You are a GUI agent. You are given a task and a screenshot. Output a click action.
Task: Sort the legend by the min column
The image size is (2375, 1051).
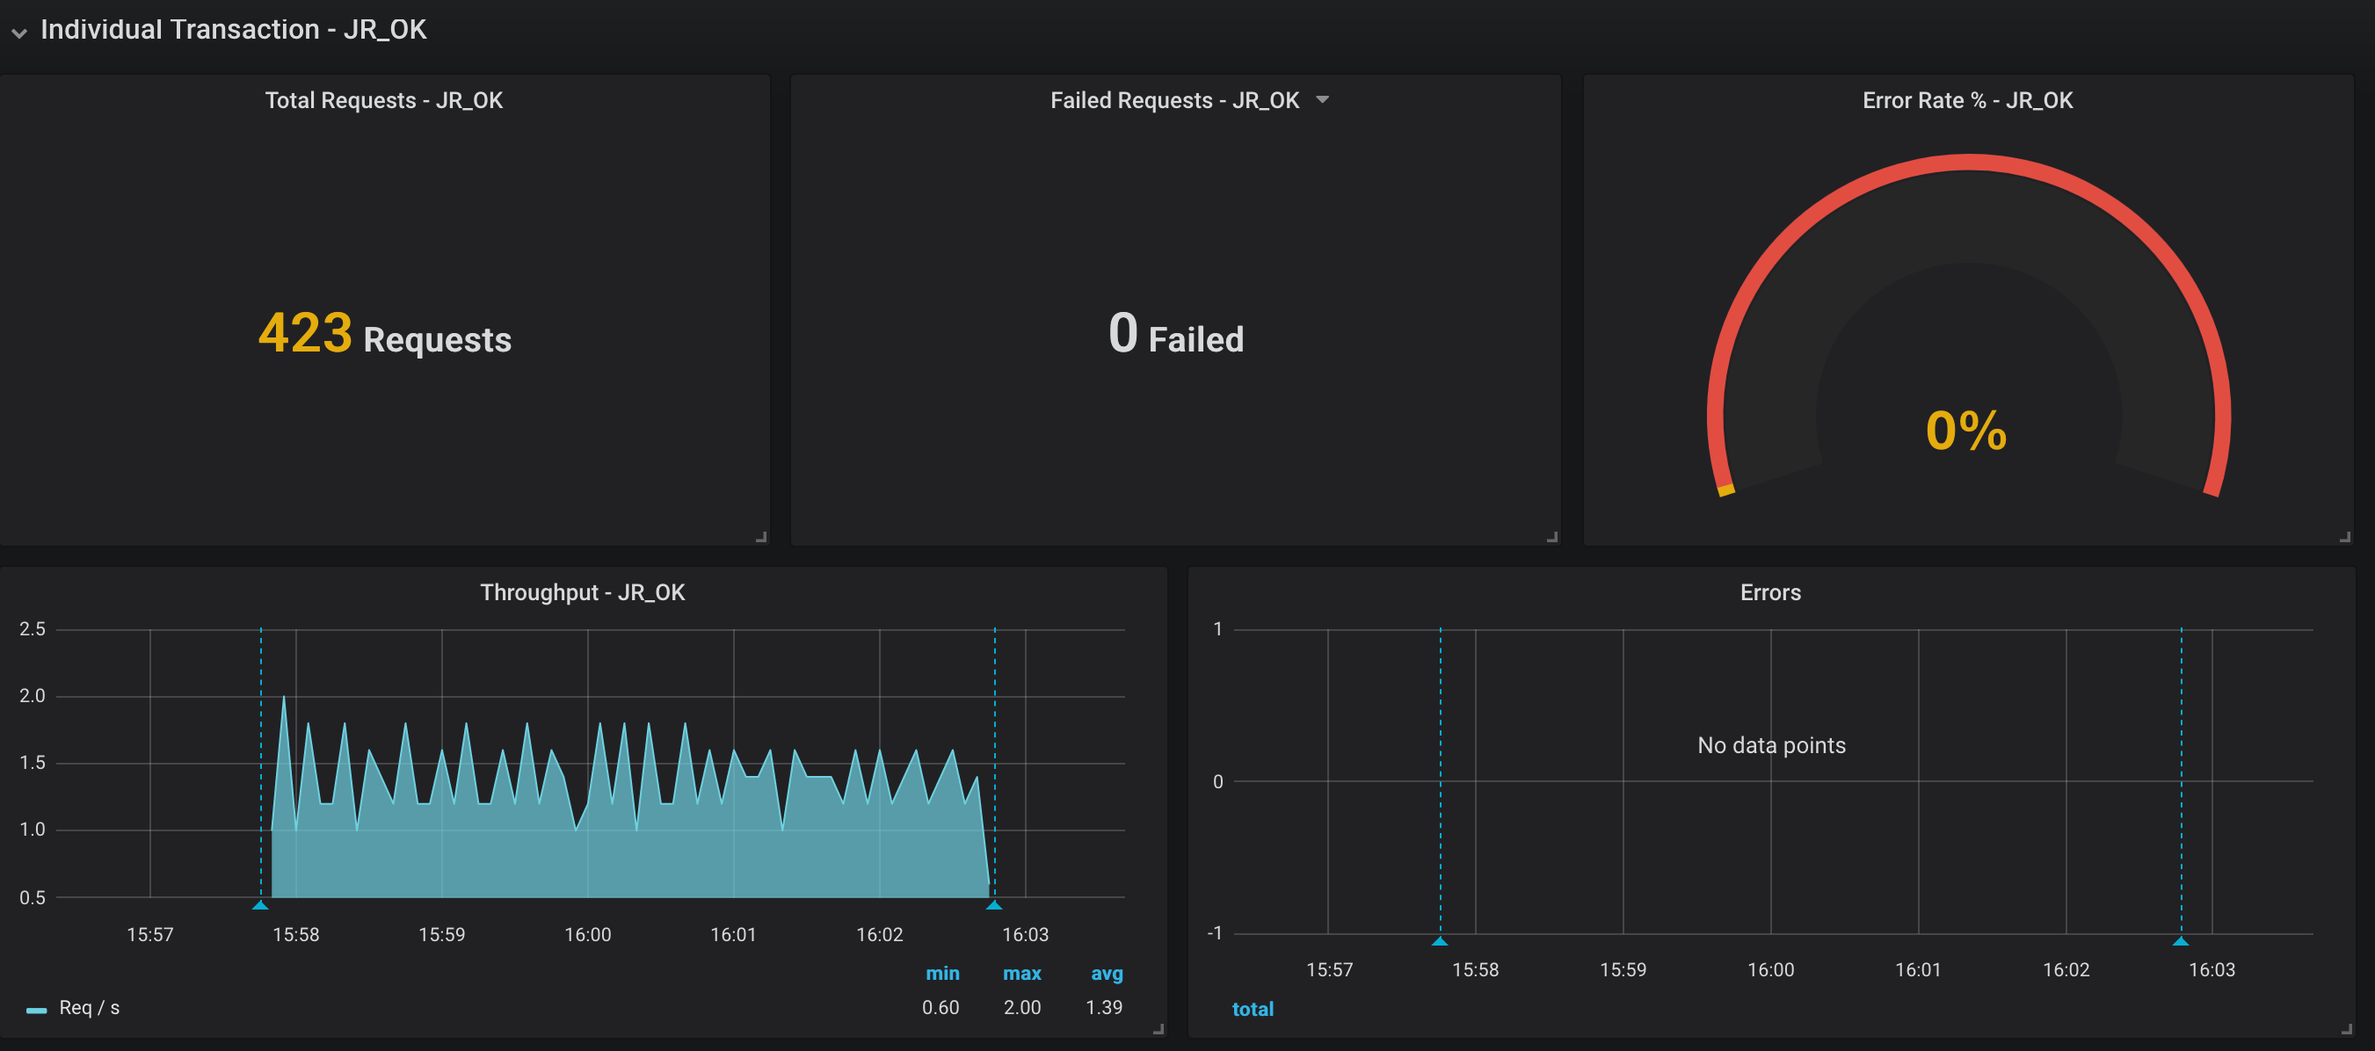point(942,973)
